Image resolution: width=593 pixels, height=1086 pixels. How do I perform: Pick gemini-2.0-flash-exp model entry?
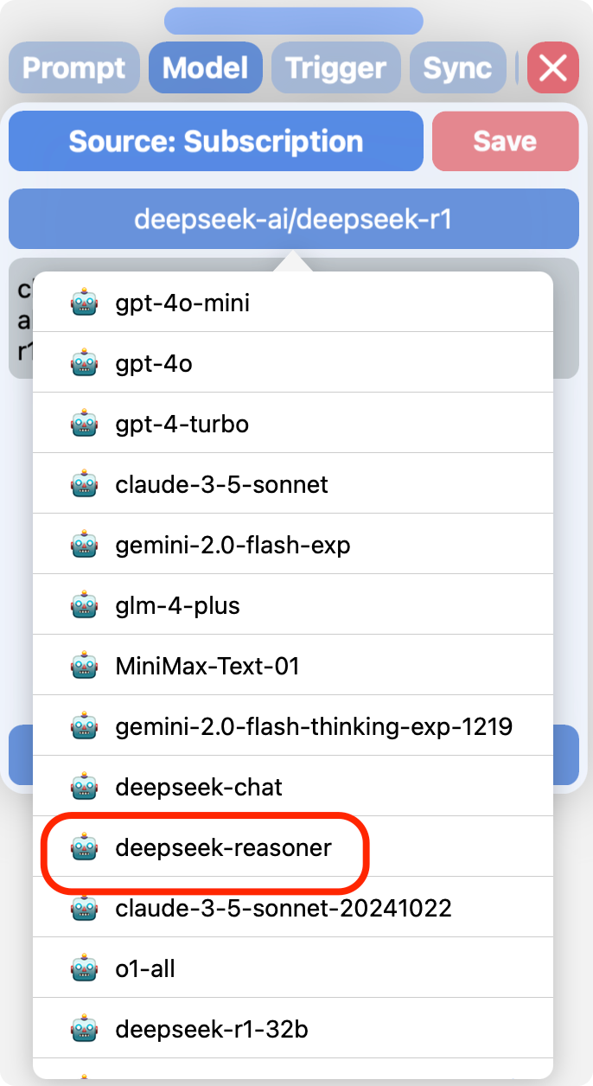point(293,545)
